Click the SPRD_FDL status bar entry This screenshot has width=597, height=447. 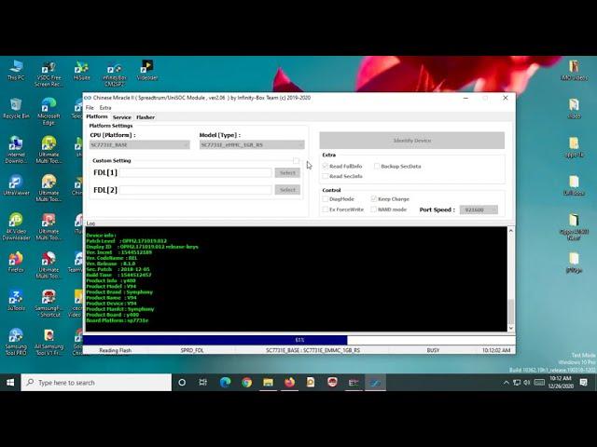(192, 350)
